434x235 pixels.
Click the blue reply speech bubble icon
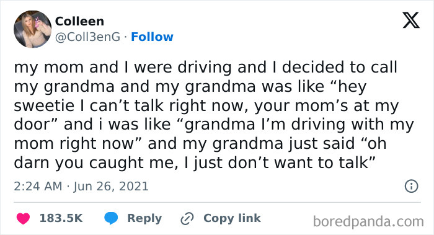click(x=111, y=218)
